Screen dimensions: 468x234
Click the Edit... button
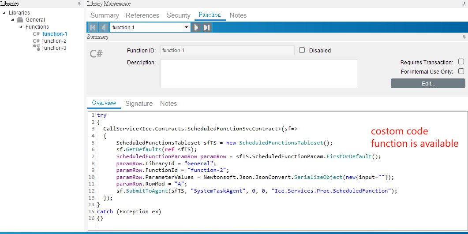coord(428,83)
